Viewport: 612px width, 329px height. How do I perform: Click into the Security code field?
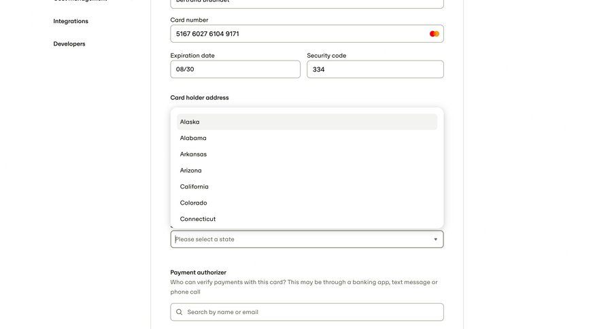[375, 69]
